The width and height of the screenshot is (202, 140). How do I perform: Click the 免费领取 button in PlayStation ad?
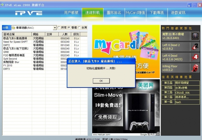pyautogui.click(x=108, y=117)
